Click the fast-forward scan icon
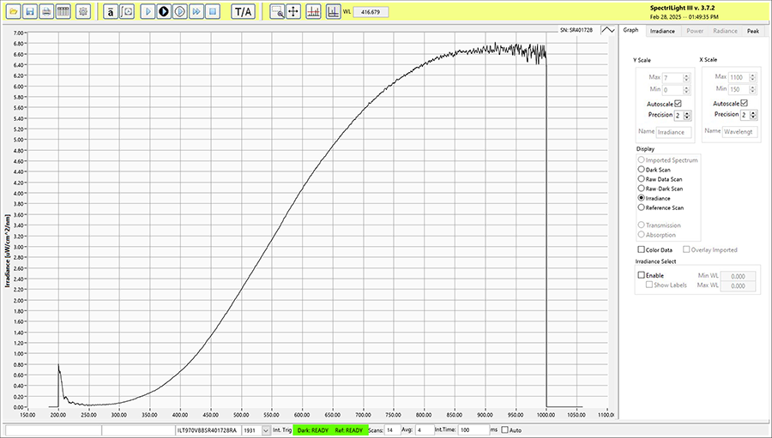Image resolution: width=772 pixels, height=438 pixels. coord(196,12)
